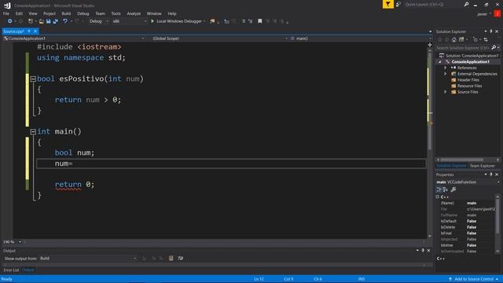Click the notifications flag icon
Image resolution: width=503 pixels, height=283 pixels.
click(x=387, y=4)
